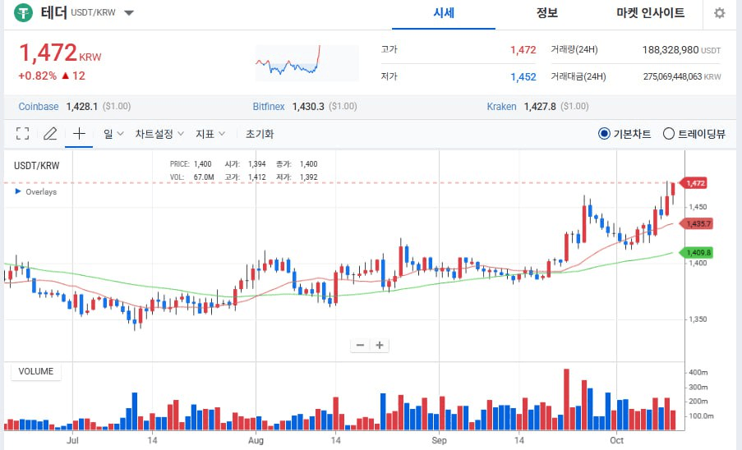This screenshot has height=450, width=742.
Task: Expand the 차트설정 dropdown menu
Action: [x=159, y=134]
